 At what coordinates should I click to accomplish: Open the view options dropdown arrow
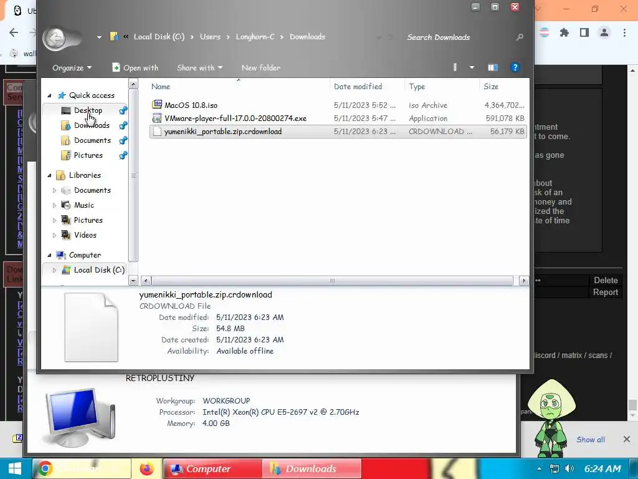(472, 67)
